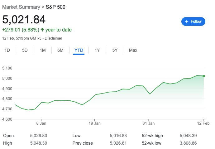Click the YTD tab
This screenshot has width=215, height=149.
click(79, 50)
